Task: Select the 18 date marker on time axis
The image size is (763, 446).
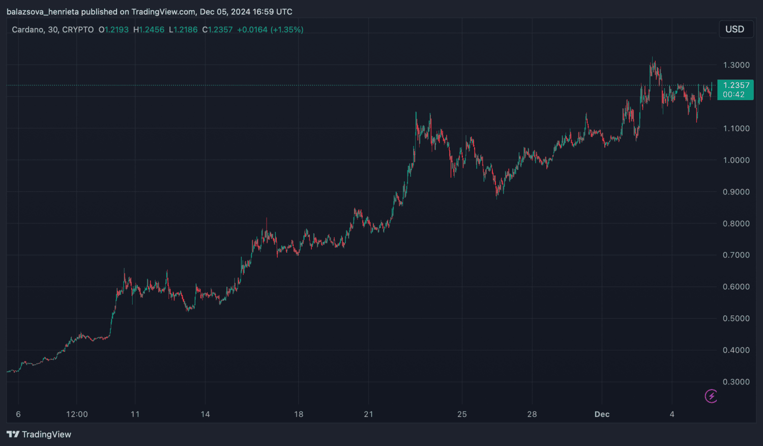Action: 299,414
